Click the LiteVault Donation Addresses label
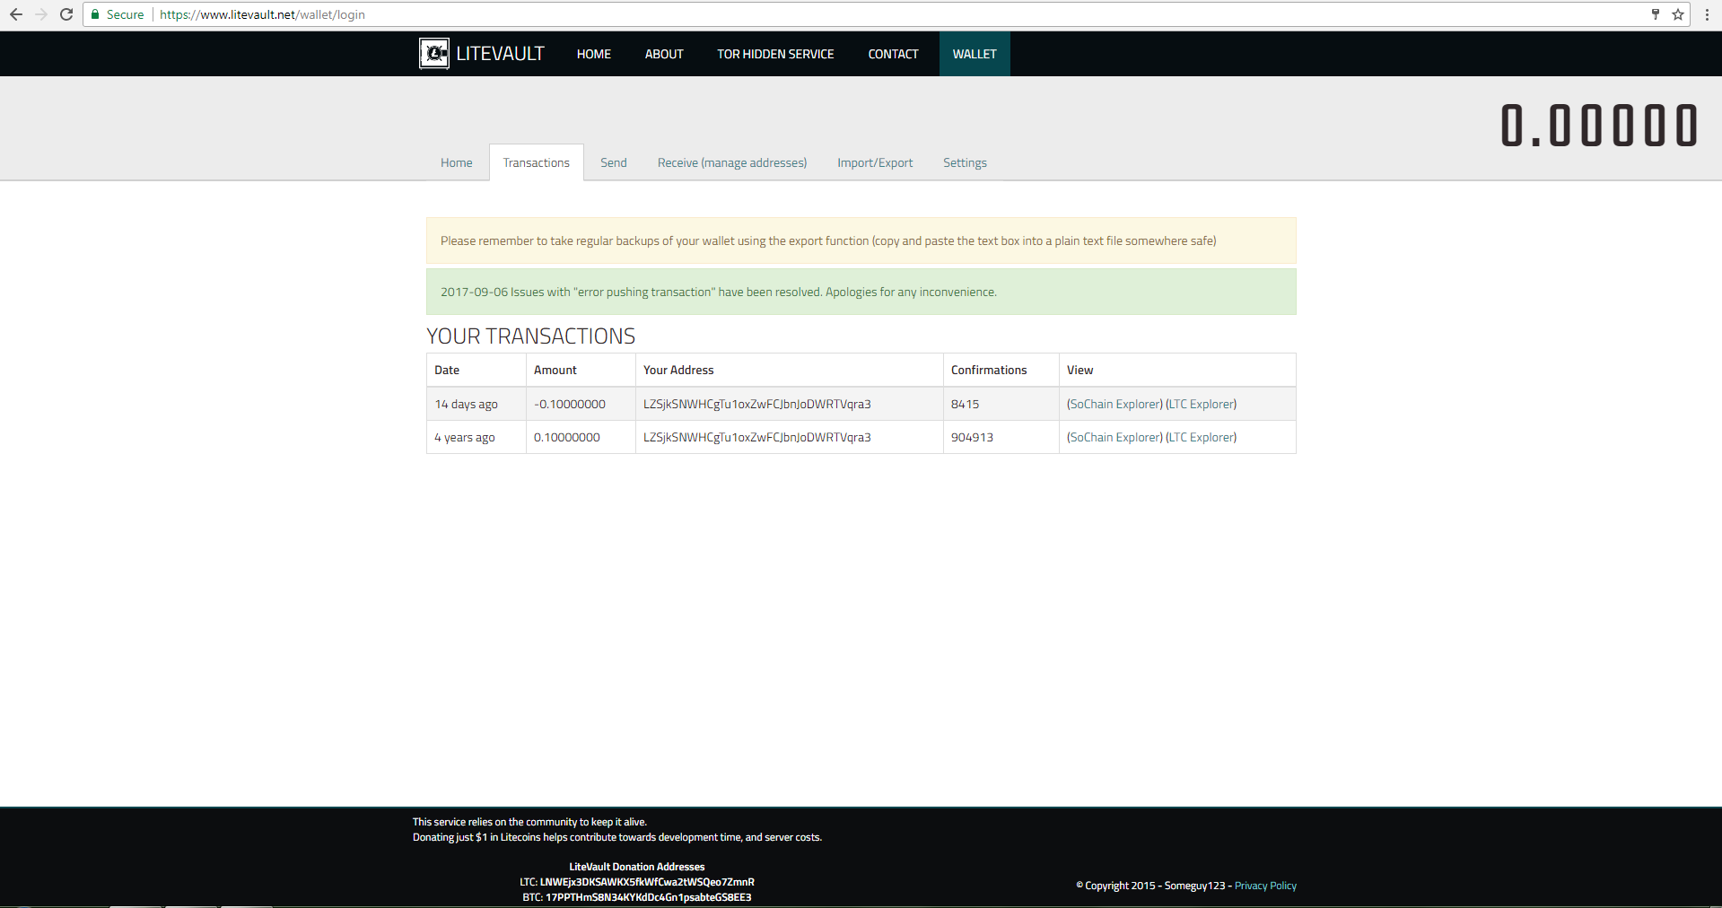This screenshot has width=1722, height=908. click(x=637, y=867)
